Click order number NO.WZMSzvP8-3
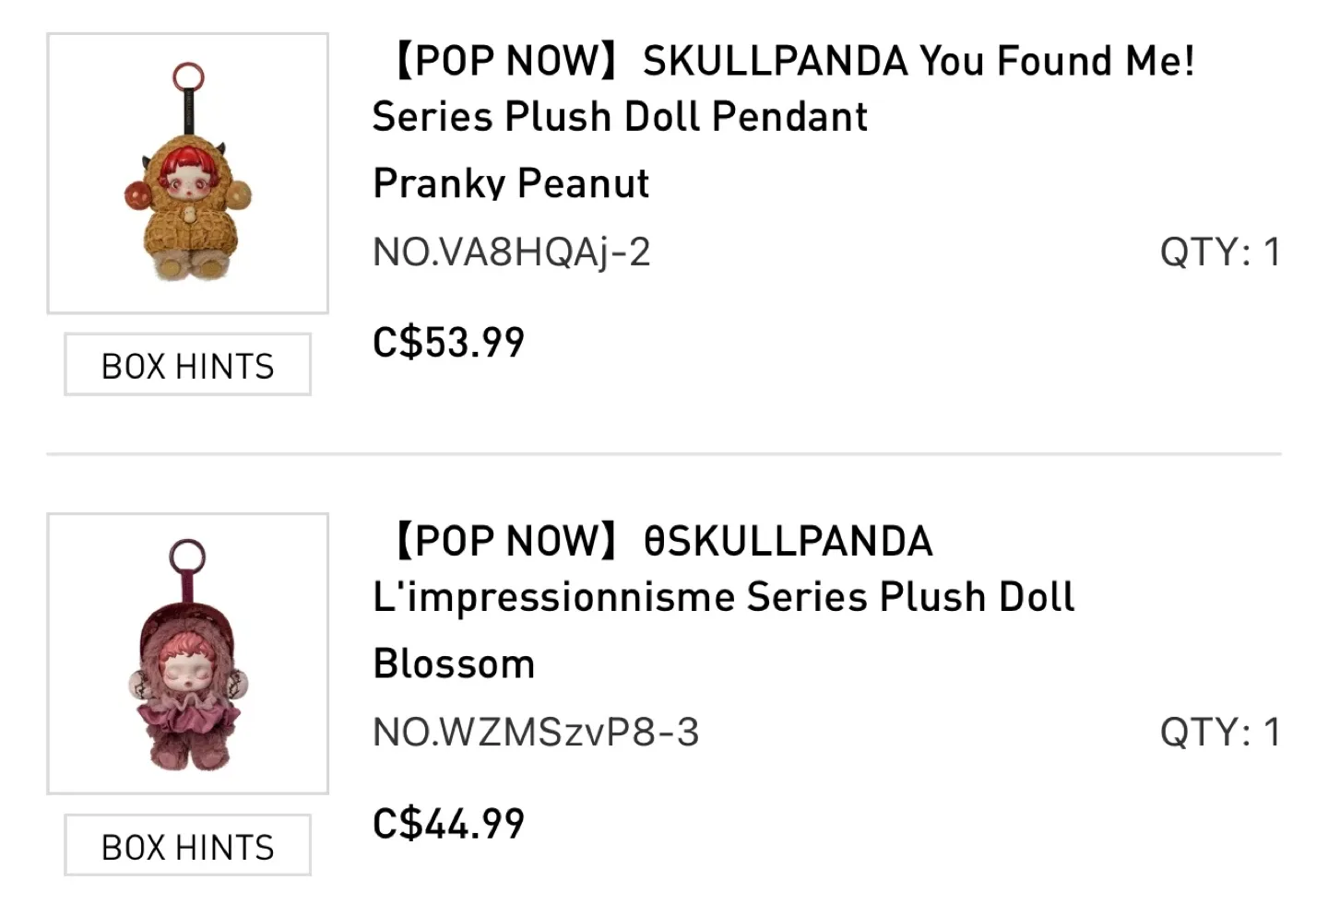Image resolution: width=1328 pixels, height=903 pixels. (536, 732)
